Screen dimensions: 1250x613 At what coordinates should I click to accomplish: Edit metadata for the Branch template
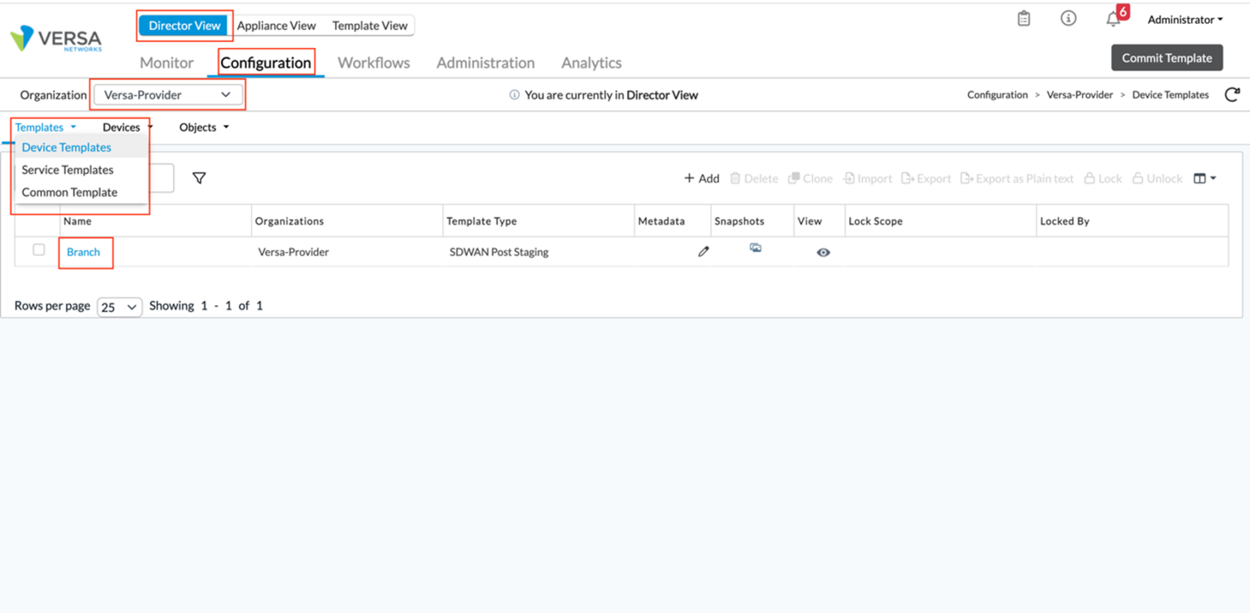click(x=703, y=252)
